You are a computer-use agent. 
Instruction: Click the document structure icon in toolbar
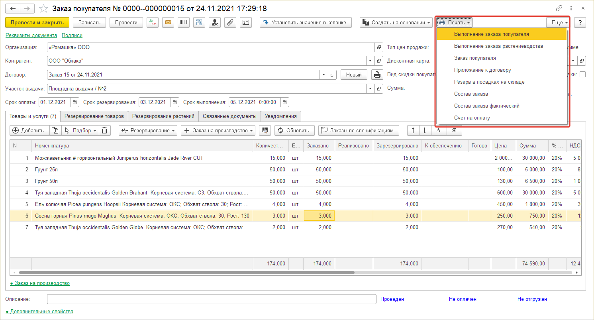[x=199, y=23]
